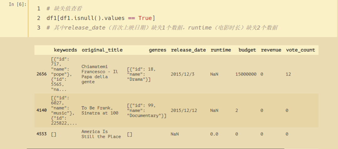
Task: Click the In [6] cell prompt label
Action: point(18,4)
